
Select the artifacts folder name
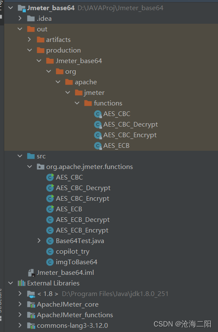click(x=58, y=40)
